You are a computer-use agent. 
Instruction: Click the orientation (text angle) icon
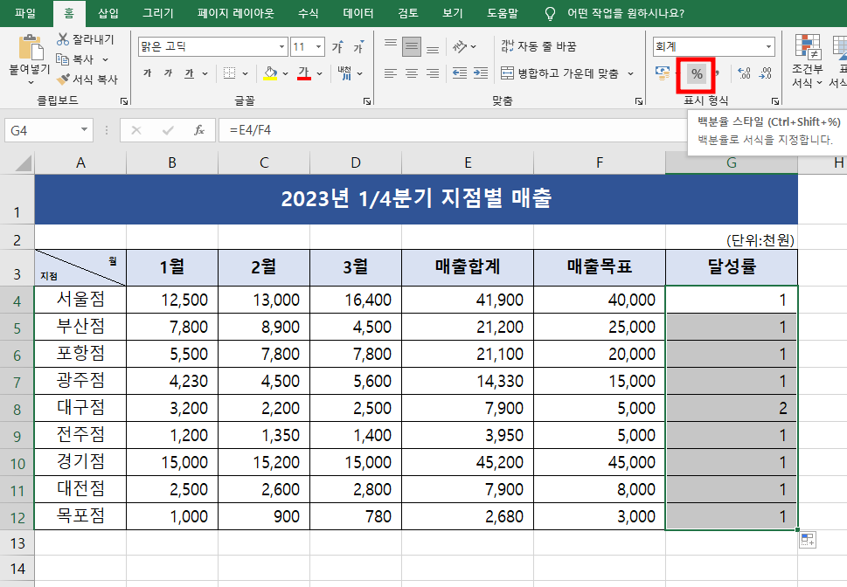point(459,47)
